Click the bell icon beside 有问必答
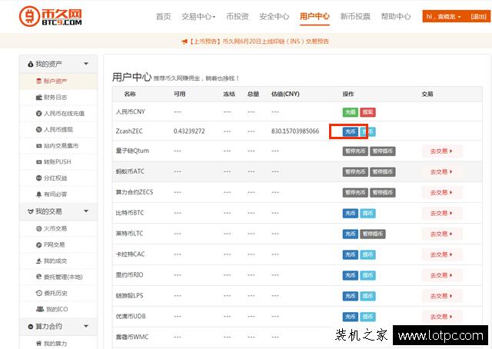 [39, 194]
